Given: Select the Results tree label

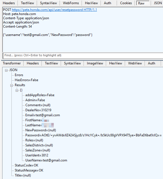Looking at the screenshot, I should coord(20,85).
